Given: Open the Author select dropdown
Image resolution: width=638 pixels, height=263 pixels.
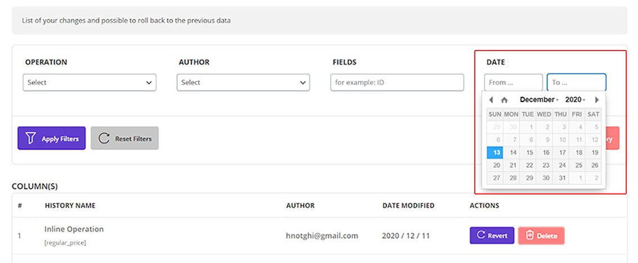Looking at the screenshot, I should [243, 83].
